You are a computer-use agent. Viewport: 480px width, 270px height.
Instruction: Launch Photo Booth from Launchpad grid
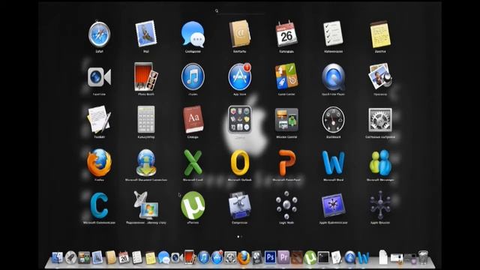[x=146, y=76]
